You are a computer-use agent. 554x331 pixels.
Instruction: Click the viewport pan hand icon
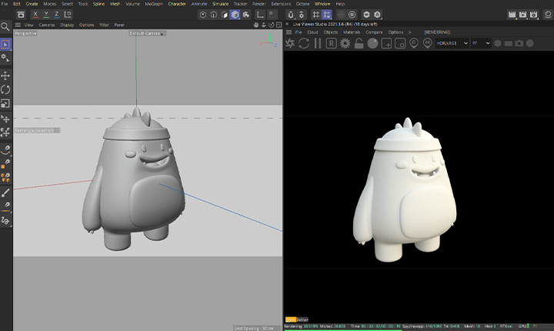[x=255, y=25]
